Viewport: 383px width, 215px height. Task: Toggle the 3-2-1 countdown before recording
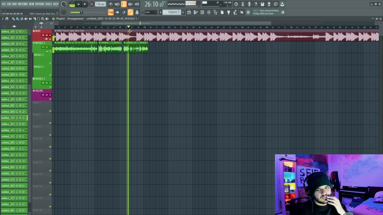124,4
